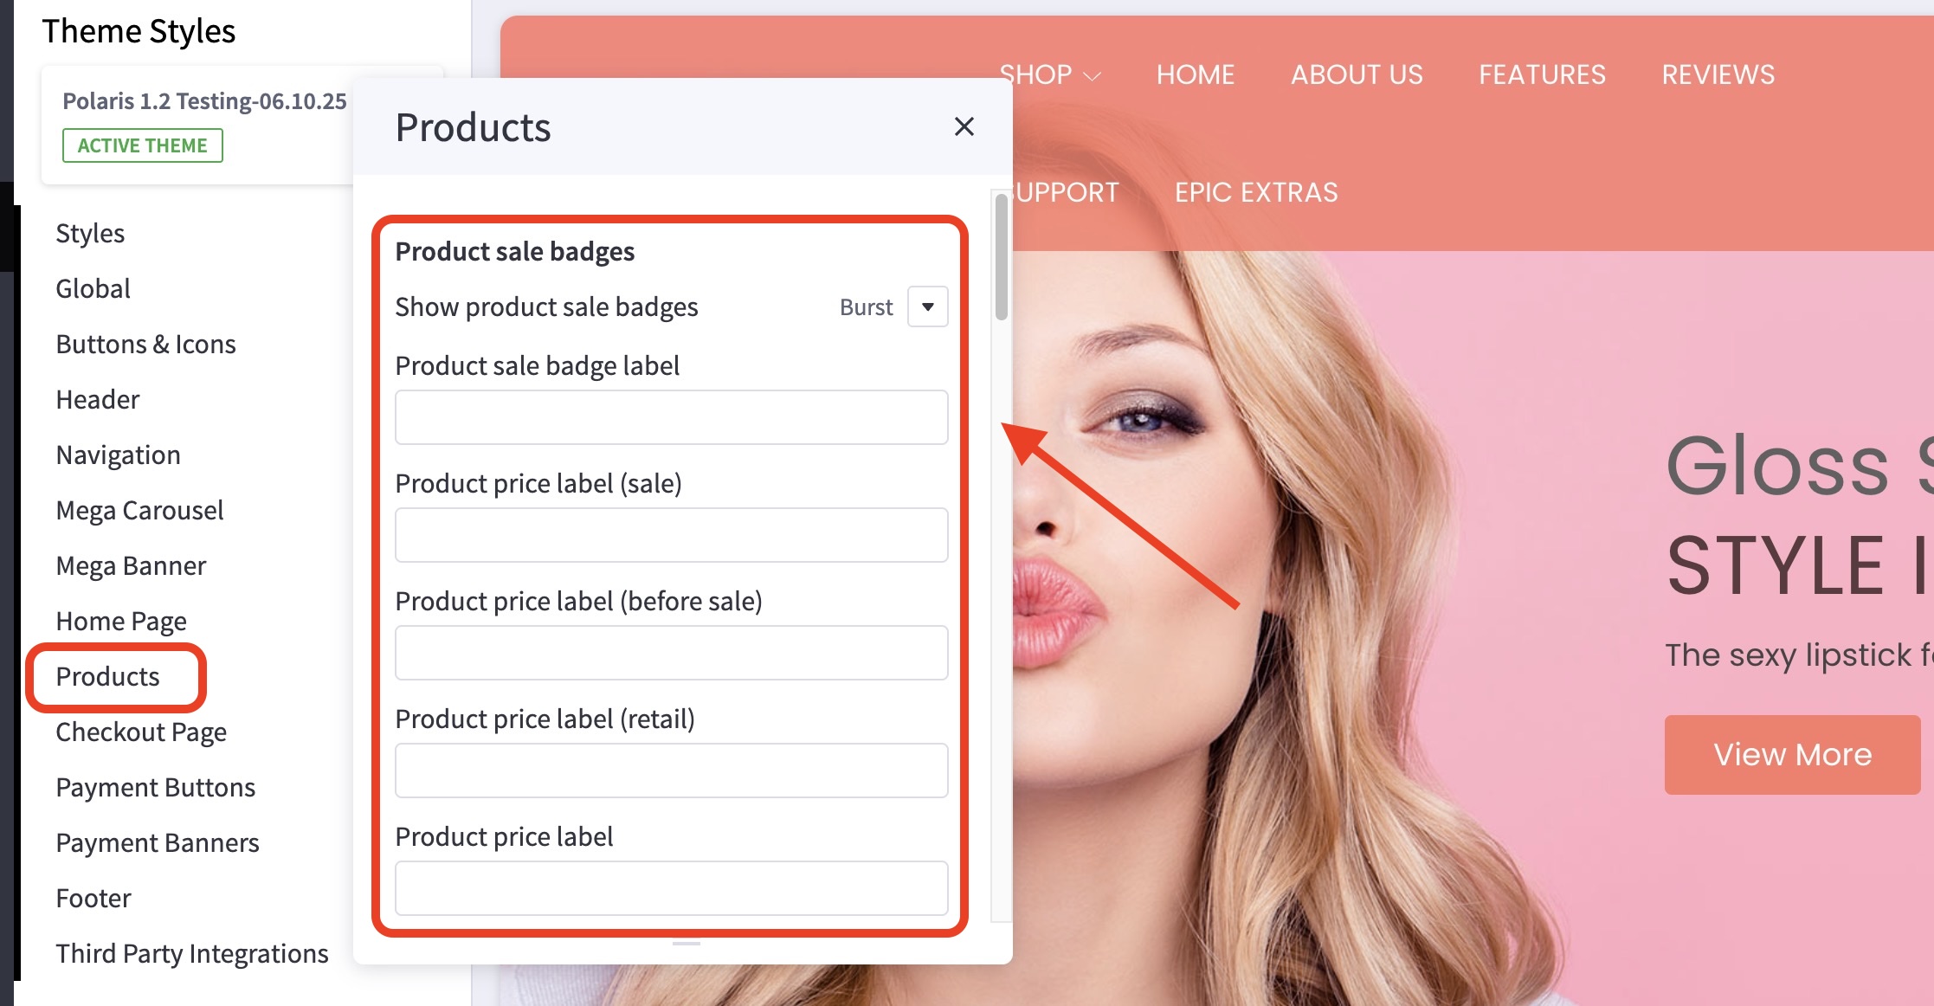The width and height of the screenshot is (1934, 1006).
Task: Expand the SHOP menu chevron in preview
Action: pyautogui.click(x=1093, y=76)
